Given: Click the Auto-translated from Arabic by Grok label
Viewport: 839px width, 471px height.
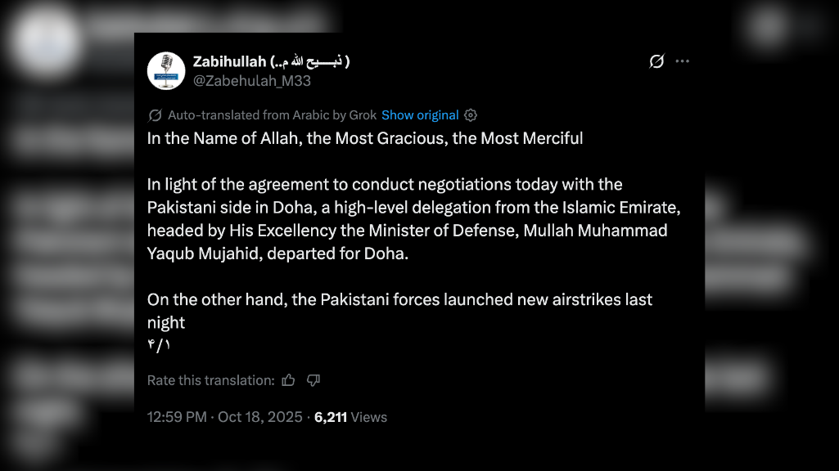Looking at the screenshot, I should pos(271,115).
